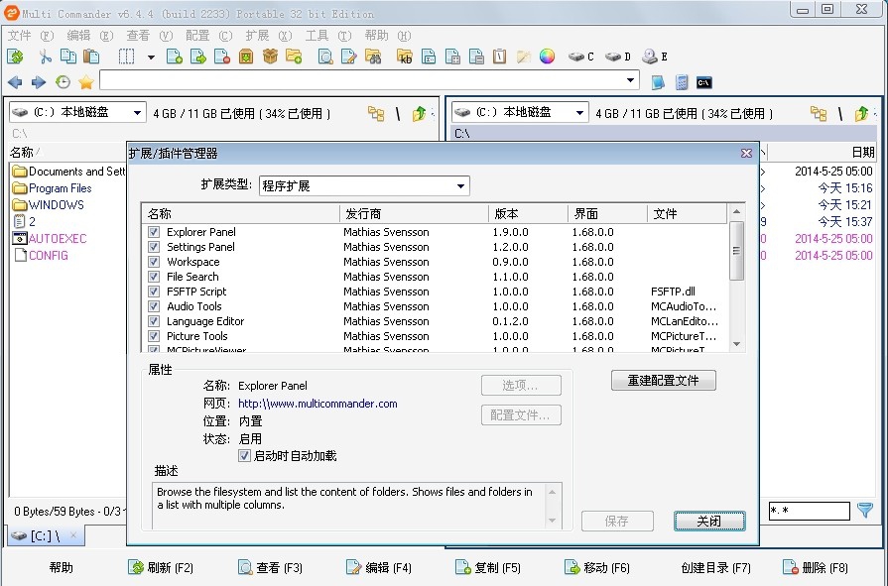
Task: Click the create new folder icon
Action: (294, 57)
